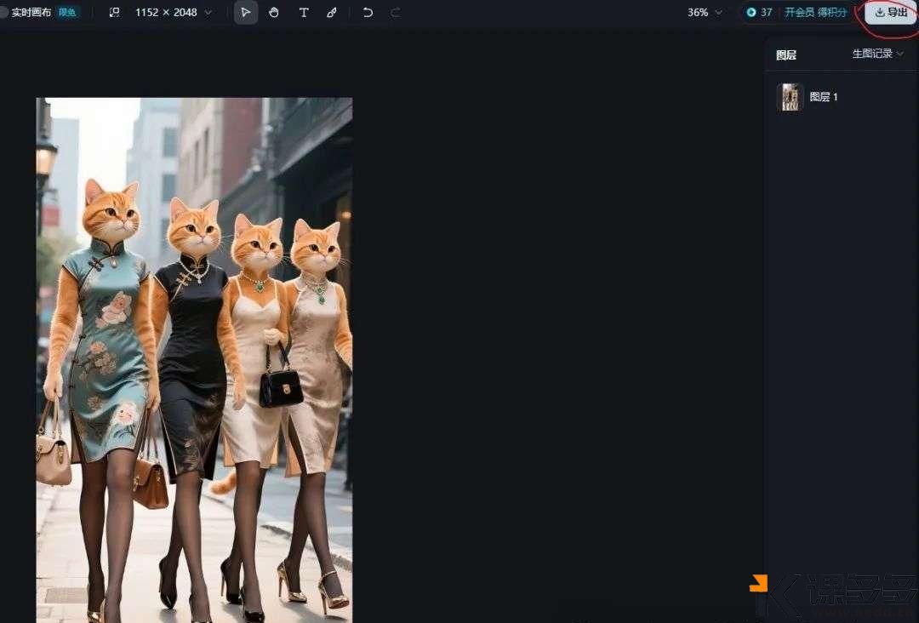Click the undo arrow icon
Image resolution: width=919 pixels, height=623 pixels.
tap(368, 13)
